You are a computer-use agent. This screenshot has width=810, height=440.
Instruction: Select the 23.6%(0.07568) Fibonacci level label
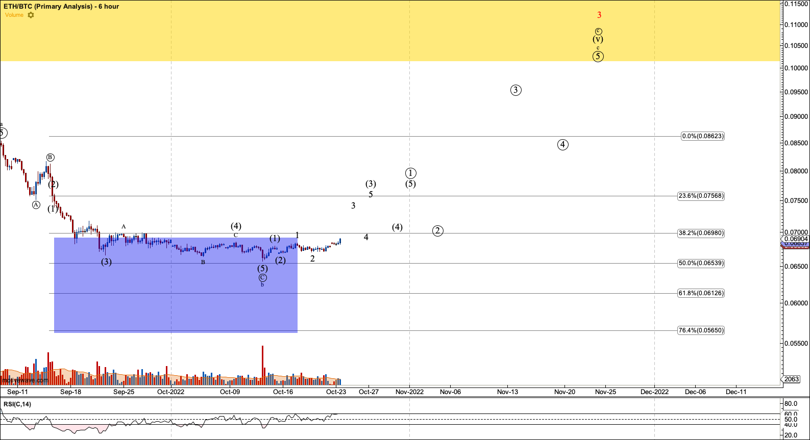point(701,196)
